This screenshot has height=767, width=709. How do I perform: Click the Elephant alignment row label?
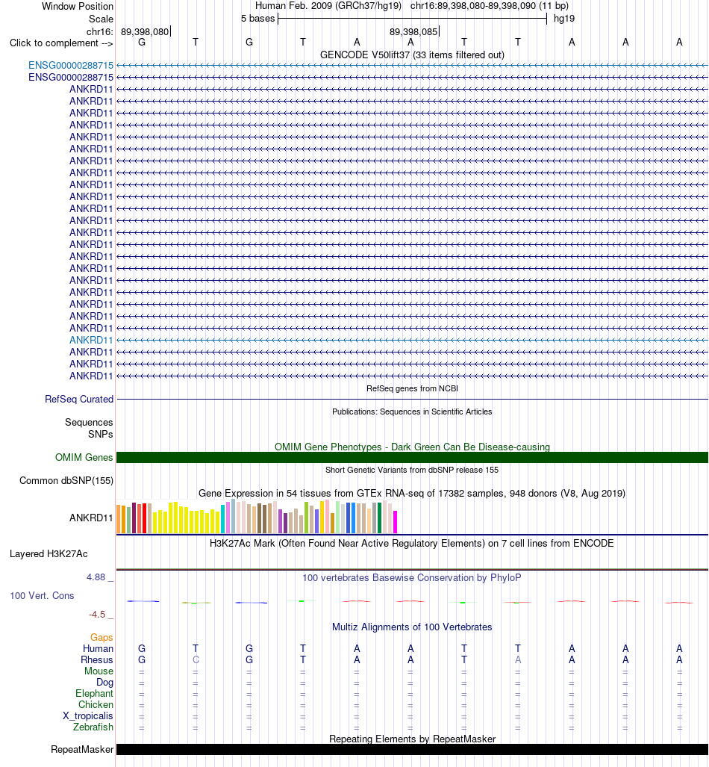point(94,694)
